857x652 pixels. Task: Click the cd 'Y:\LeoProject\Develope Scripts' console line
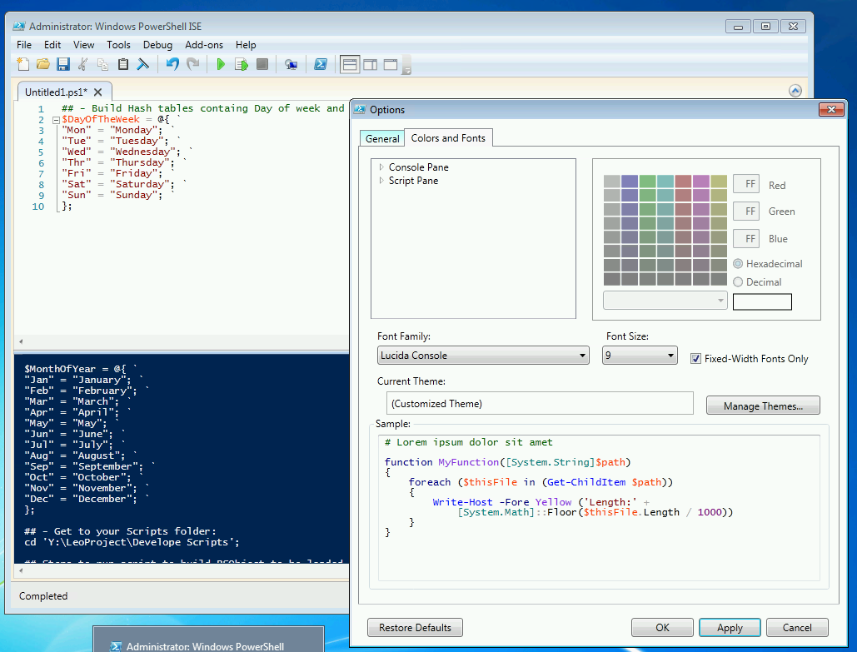pyautogui.click(x=132, y=542)
